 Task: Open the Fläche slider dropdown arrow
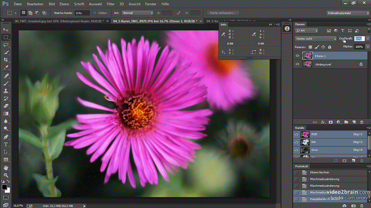tap(368, 47)
